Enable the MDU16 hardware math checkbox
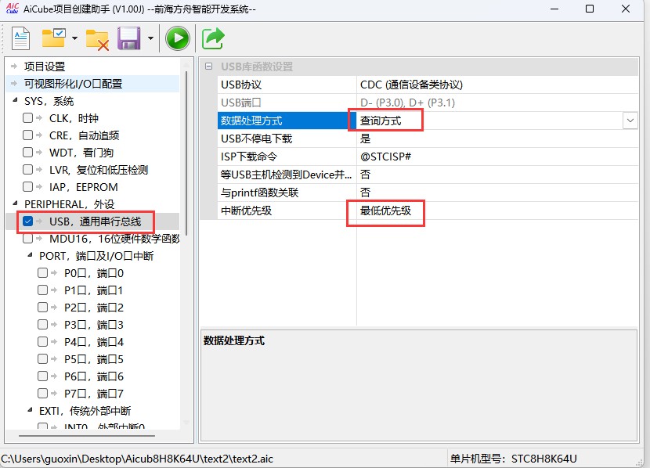650x468 pixels. (27, 239)
